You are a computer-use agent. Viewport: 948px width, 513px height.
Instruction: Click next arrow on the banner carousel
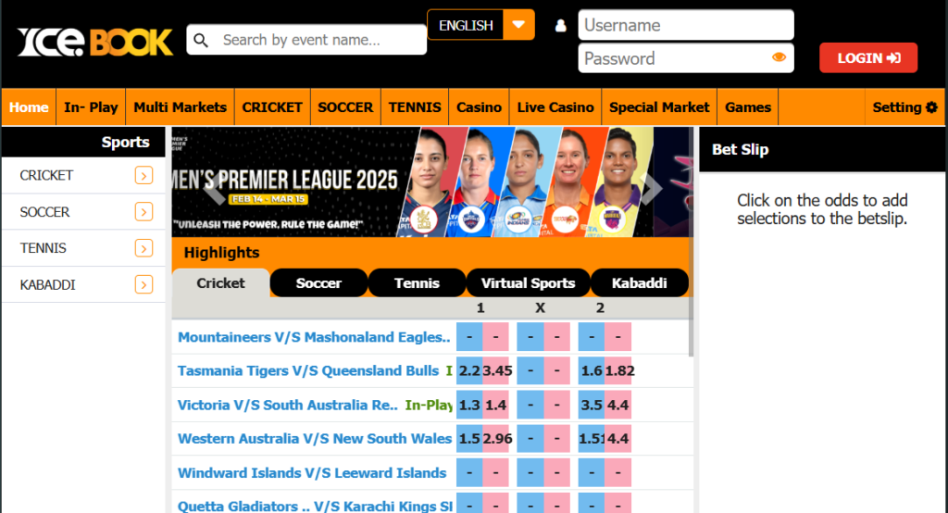[652, 188]
